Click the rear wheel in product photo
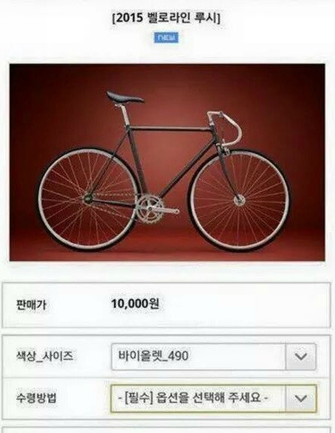Viewport: 335px width, 433px height. pyautogui.click(x=88, y=199)
